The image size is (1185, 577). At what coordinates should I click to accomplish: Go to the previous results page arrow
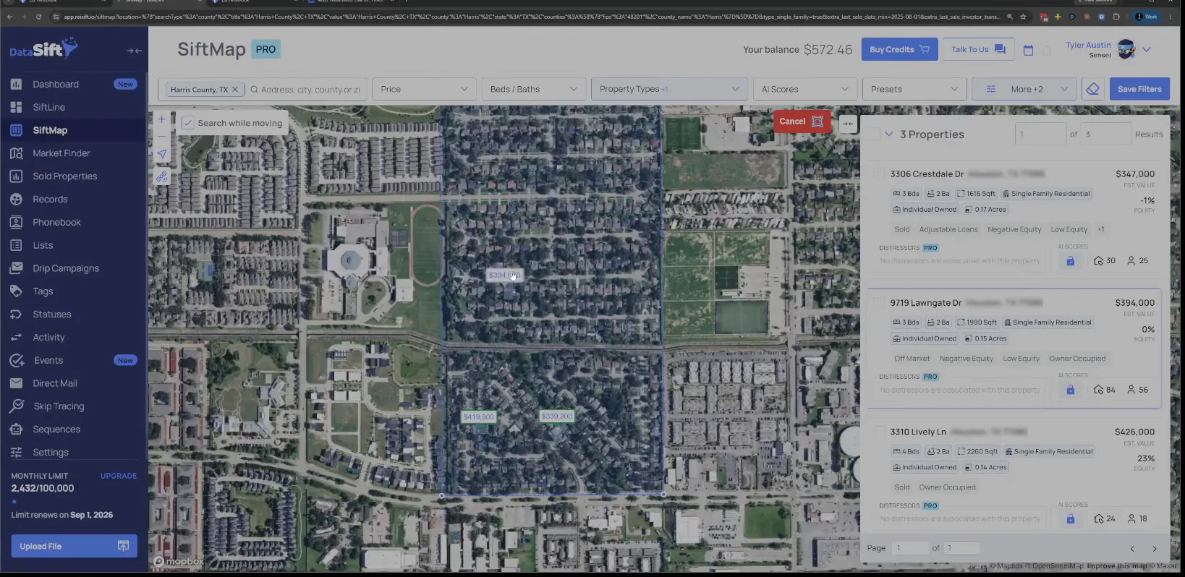[1132, 549]
